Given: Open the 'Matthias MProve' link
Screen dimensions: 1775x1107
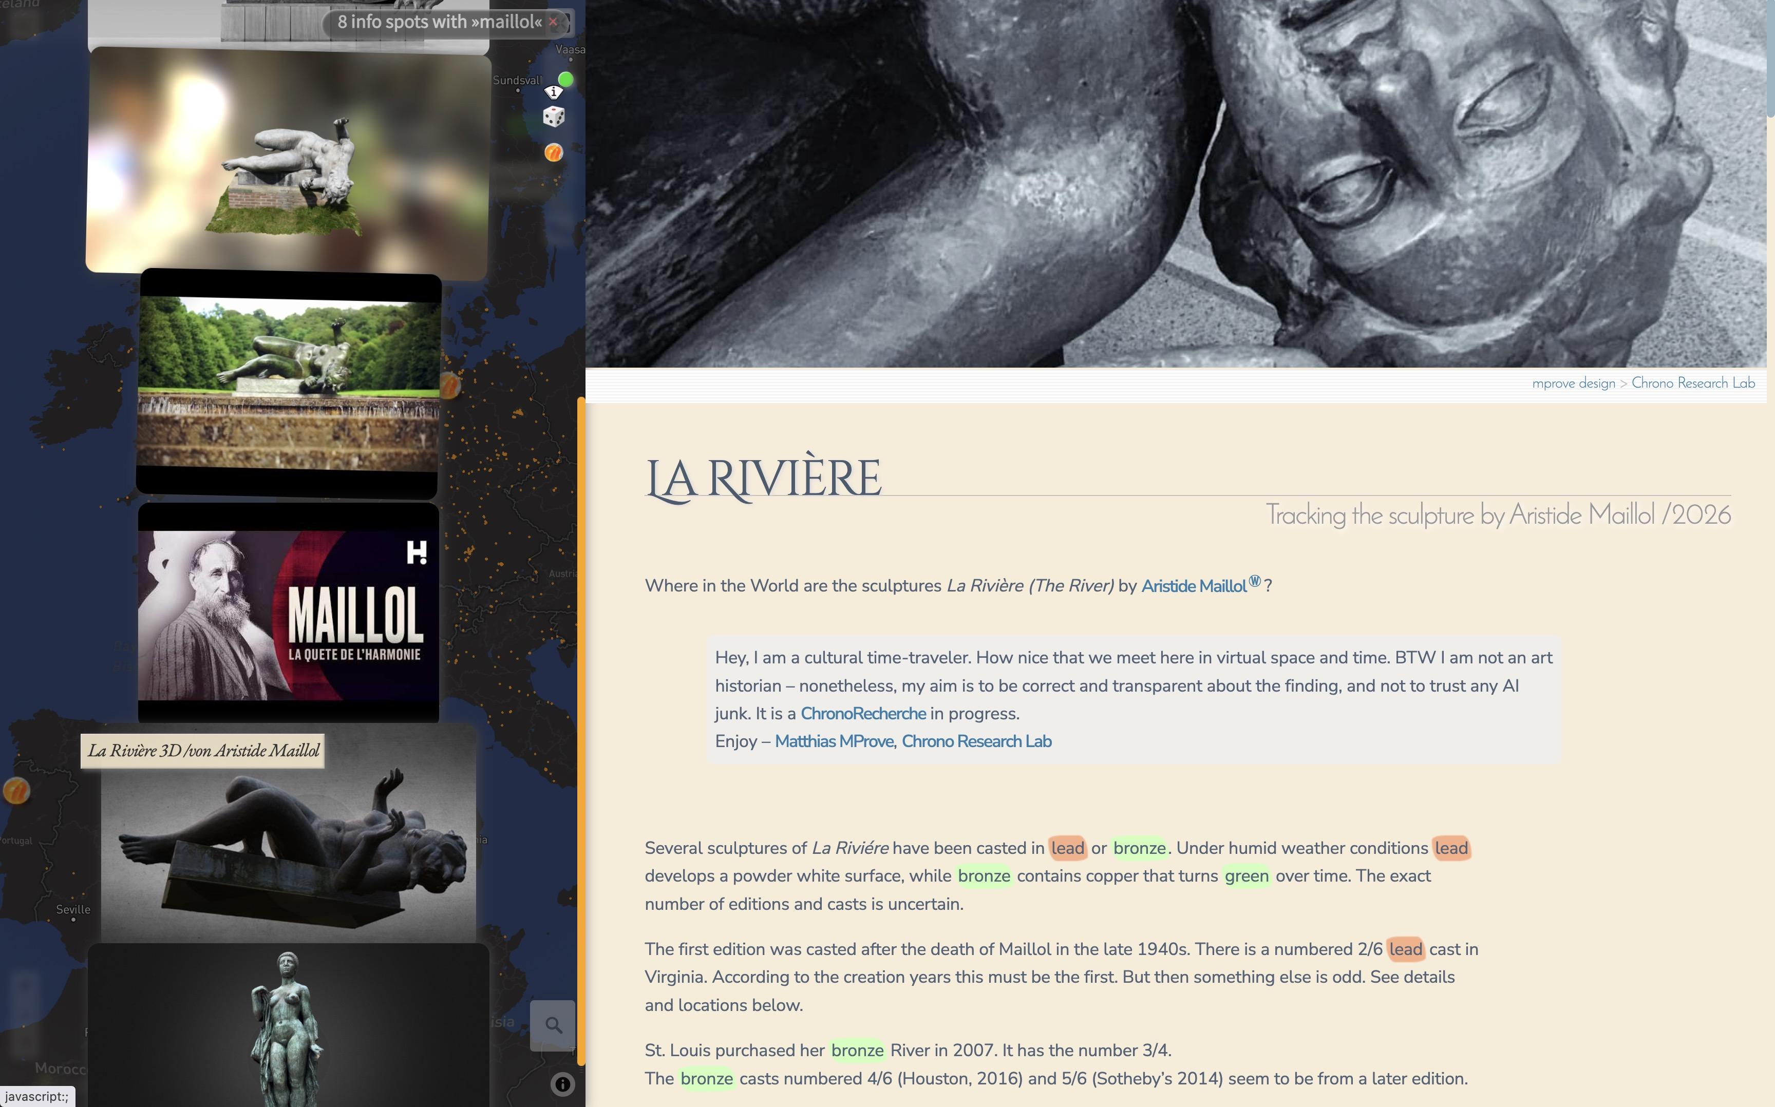Looking at the screenshot, I should click(834, 741).
